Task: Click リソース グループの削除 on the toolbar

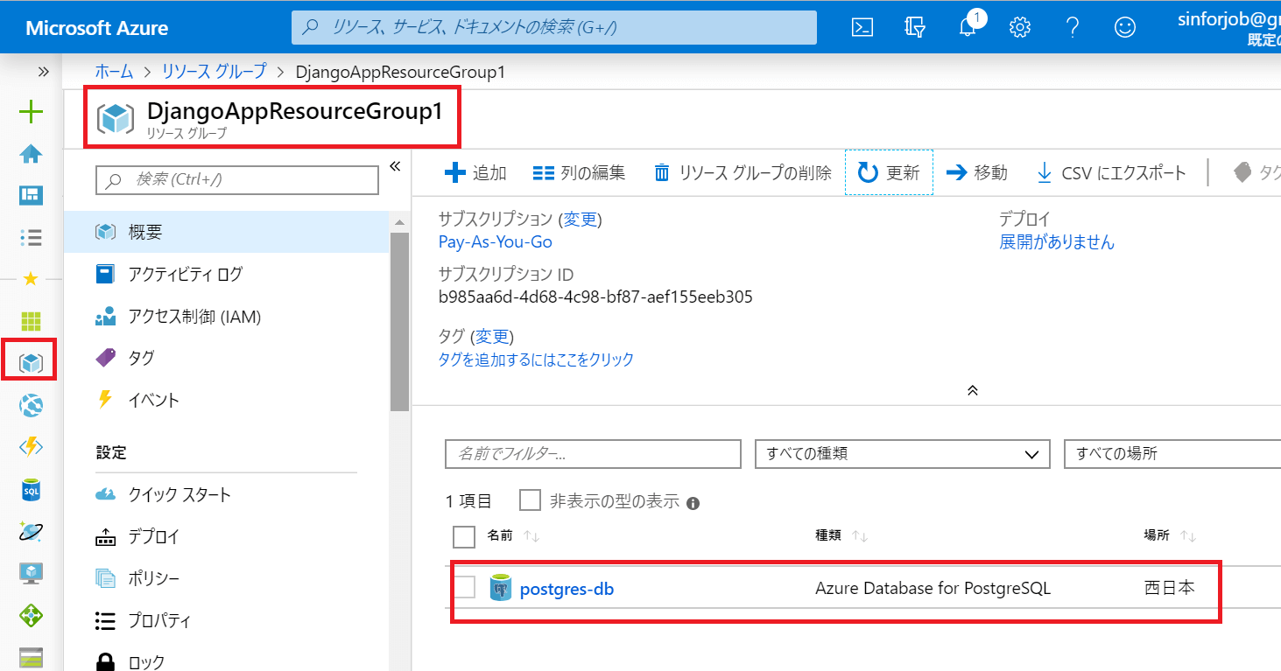Action: pos(746,172)
